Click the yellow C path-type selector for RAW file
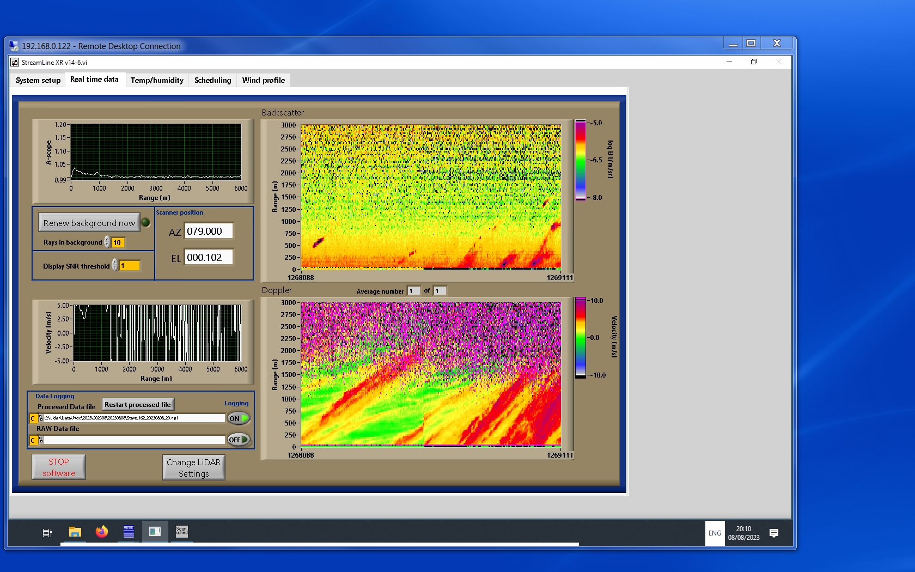 pos(33,440)
